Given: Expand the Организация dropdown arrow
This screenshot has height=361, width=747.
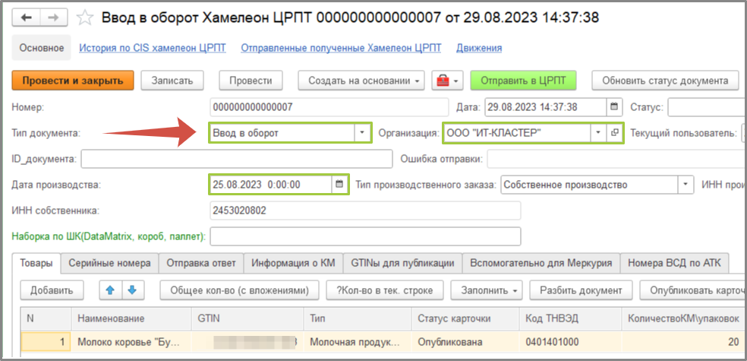Looking at the screenshot, I should coord(598,132).
